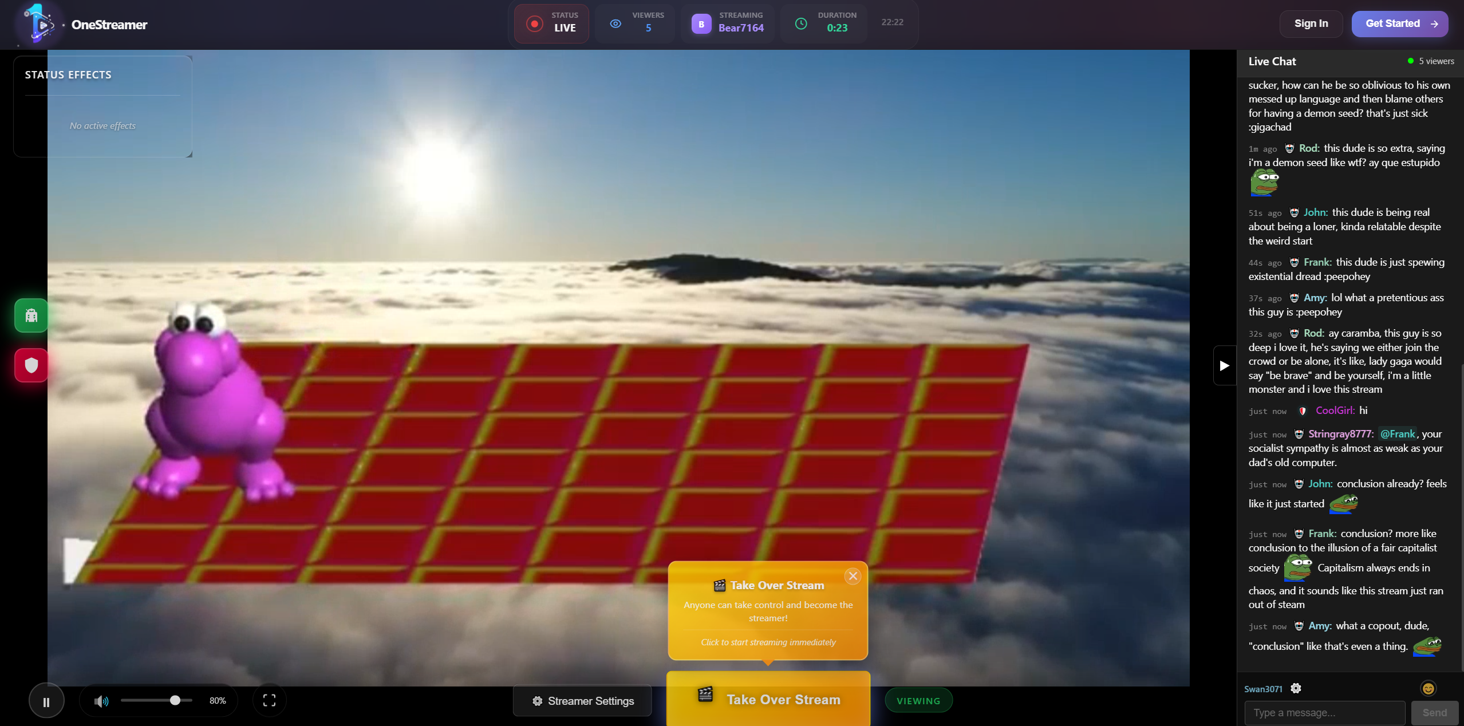The image size is (1464, 726).
Task: Enter fullscreen mode
Action: (269, 700)
